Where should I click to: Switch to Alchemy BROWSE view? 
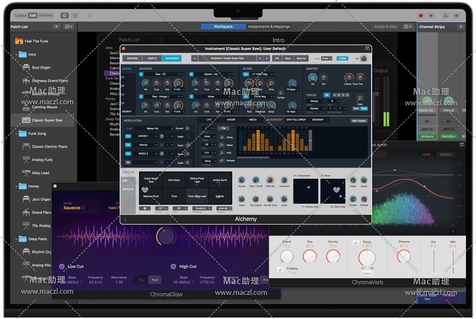point(133,58)
